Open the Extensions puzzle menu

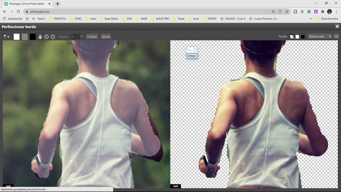click(x=323, y=12)
